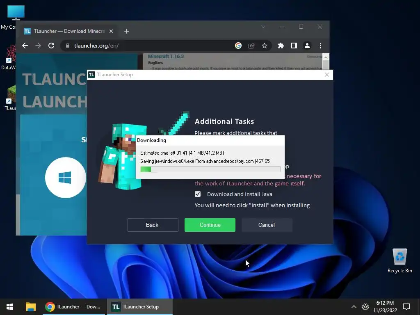The height and width of the screenshot is (315, 420).
Task: Show hidden system tray icons
Action: pos(354,307)
